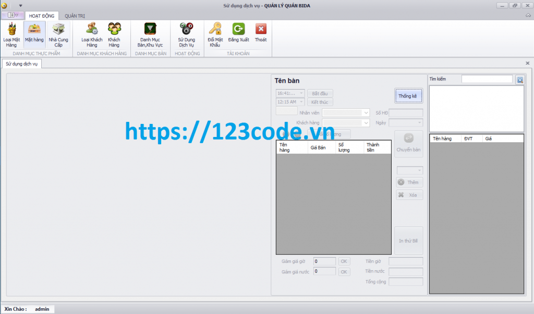Click the Thêm add button
The height and width of the screenshot is (314, 534).
click(408, 182)
